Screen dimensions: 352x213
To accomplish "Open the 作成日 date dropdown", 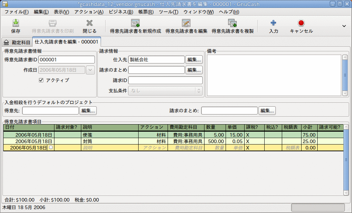I will pos(90,70).
